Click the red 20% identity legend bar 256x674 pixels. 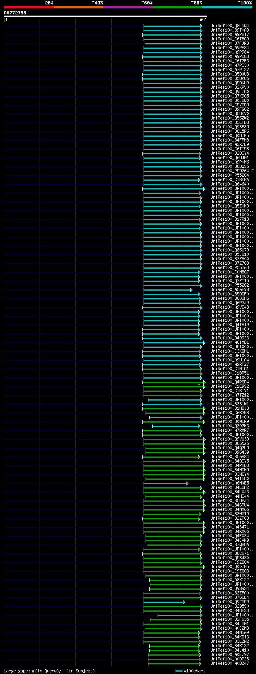pyautogui.click(x=29, y=7)
